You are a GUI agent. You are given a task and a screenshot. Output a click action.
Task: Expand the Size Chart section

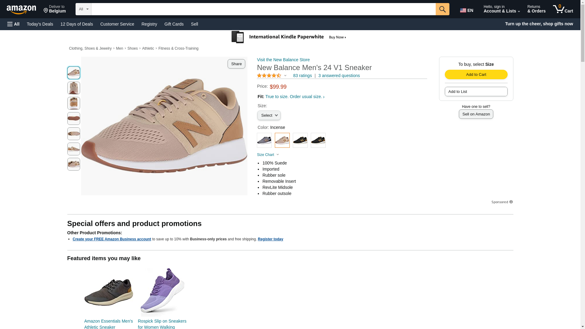(x=268, y=155)
